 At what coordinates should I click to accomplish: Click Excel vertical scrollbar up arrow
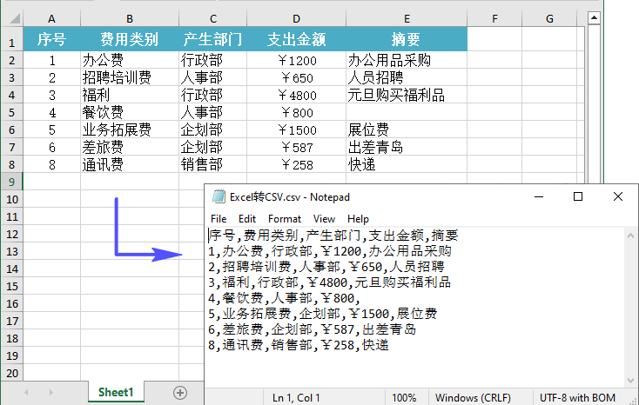click(x=595, y=18)
